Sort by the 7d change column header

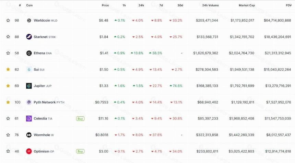(x=161, y=5)
